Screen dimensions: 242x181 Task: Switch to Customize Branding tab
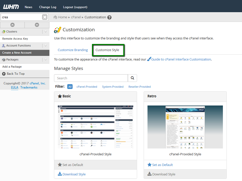(x=73, y=50)
